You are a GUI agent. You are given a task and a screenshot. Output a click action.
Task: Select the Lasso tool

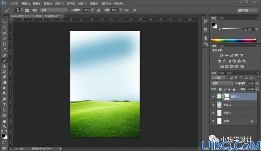[x=4, y=33]
